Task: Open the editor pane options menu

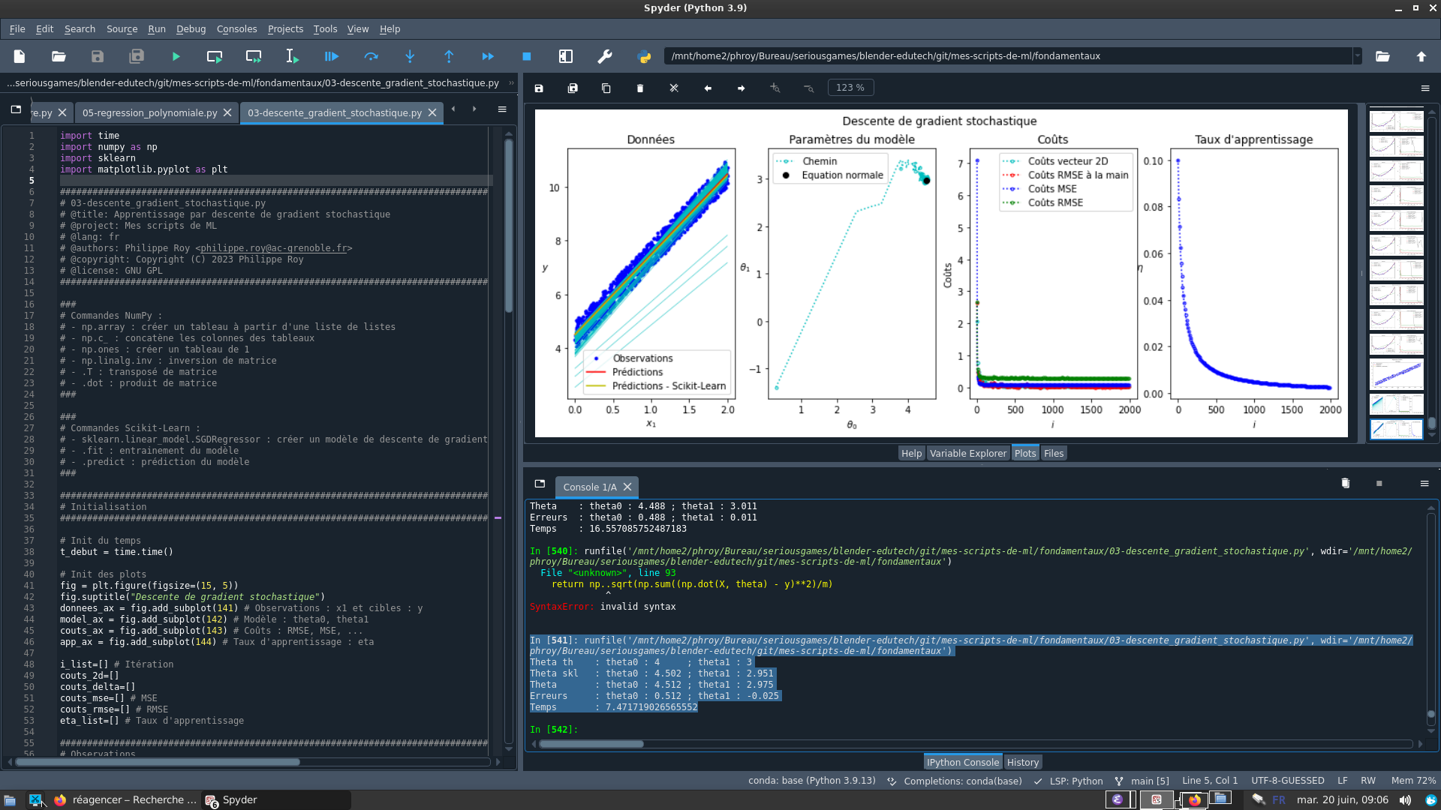Action: point(502,109)
